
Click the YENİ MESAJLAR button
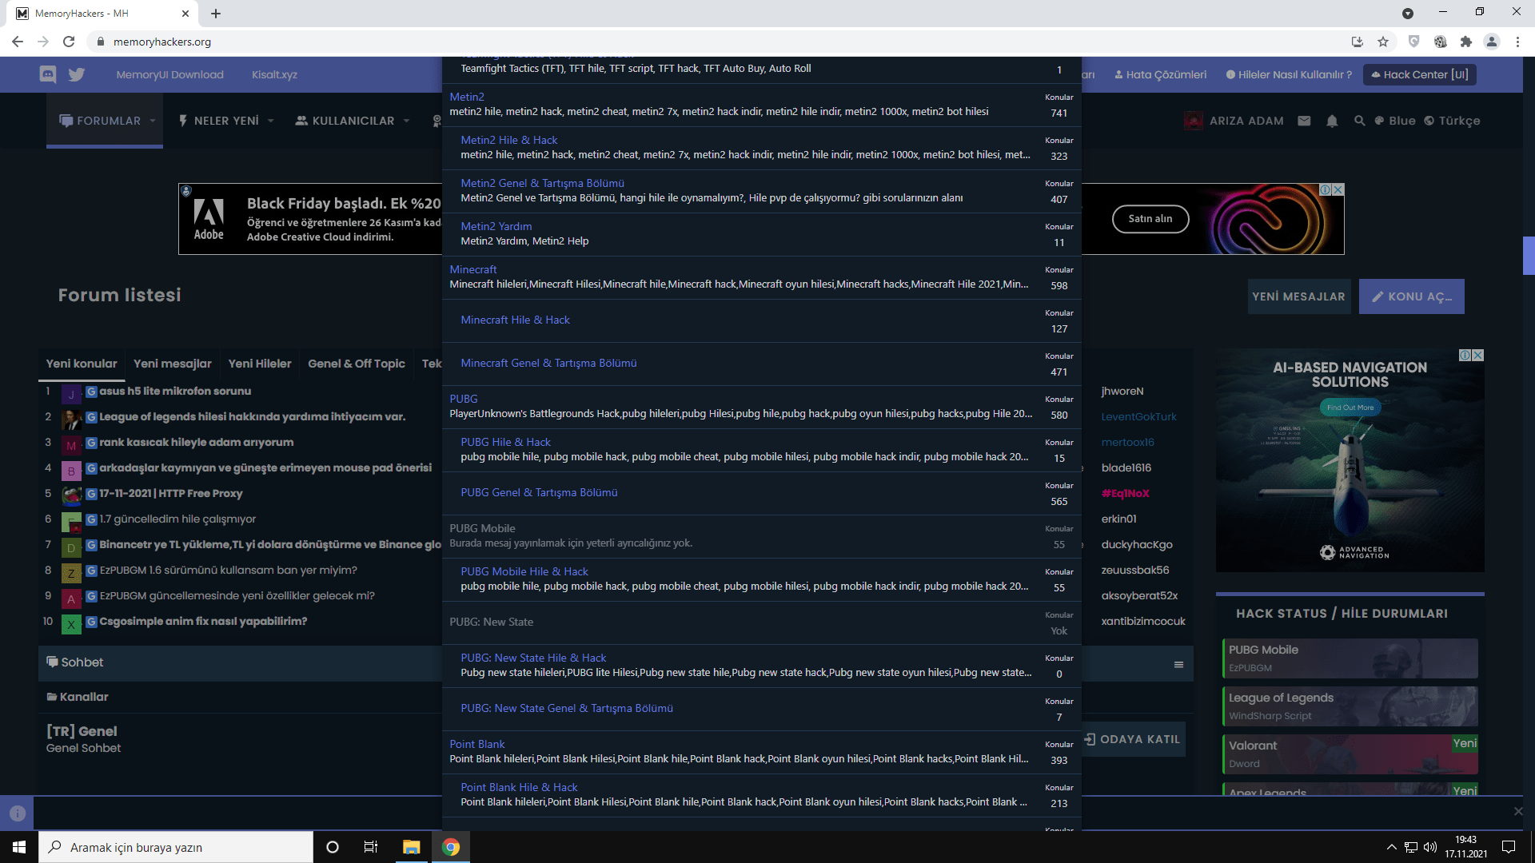pos(1299,296)
